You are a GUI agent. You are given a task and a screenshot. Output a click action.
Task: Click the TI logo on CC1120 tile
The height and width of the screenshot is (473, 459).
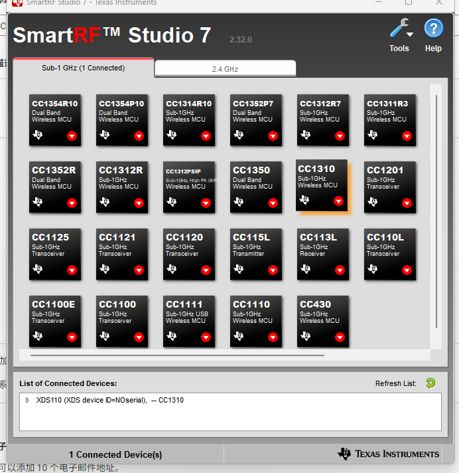point(172,268)
